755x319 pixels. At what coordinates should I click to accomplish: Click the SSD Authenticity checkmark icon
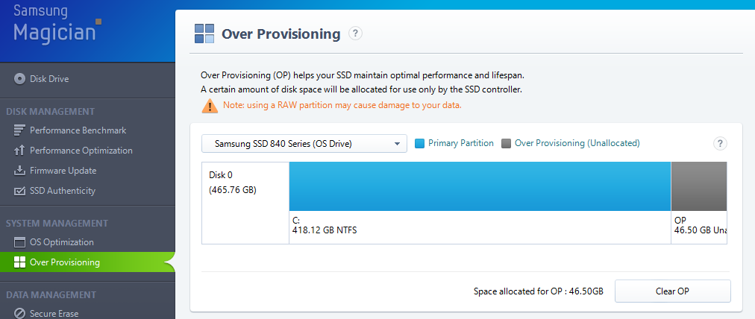[x=20, y=191]
